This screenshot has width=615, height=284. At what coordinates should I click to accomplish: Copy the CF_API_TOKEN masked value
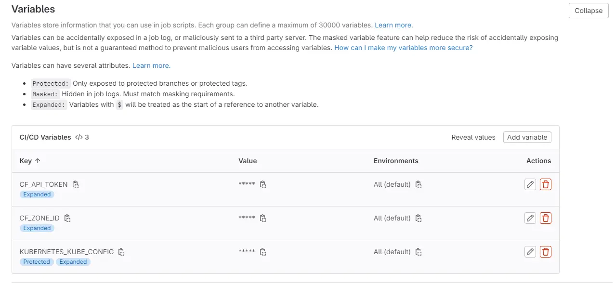tap(263, 184)
